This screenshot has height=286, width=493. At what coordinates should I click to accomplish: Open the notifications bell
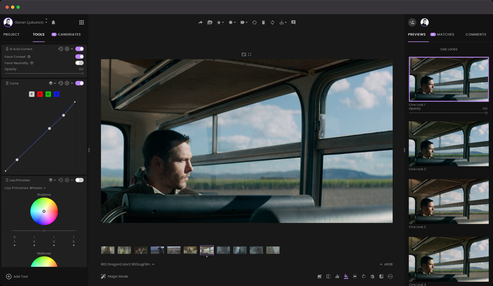coord(54,22)
